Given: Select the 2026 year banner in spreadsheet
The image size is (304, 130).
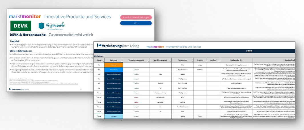Looking at the screenshot, I should click(195, 51).
